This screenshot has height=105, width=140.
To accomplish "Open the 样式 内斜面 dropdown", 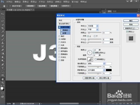I will point(93,26).
